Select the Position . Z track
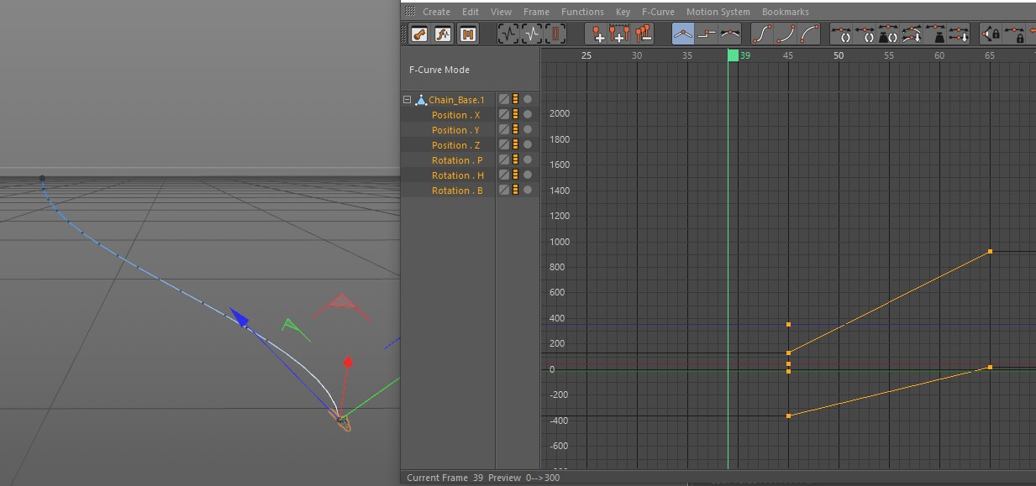The image size is (1036, 486). [x=455, y=145]
